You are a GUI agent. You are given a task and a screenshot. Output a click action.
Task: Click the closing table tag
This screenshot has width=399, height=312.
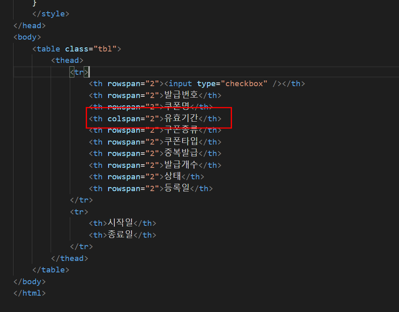pyautogui.click(x=51, y=270)
